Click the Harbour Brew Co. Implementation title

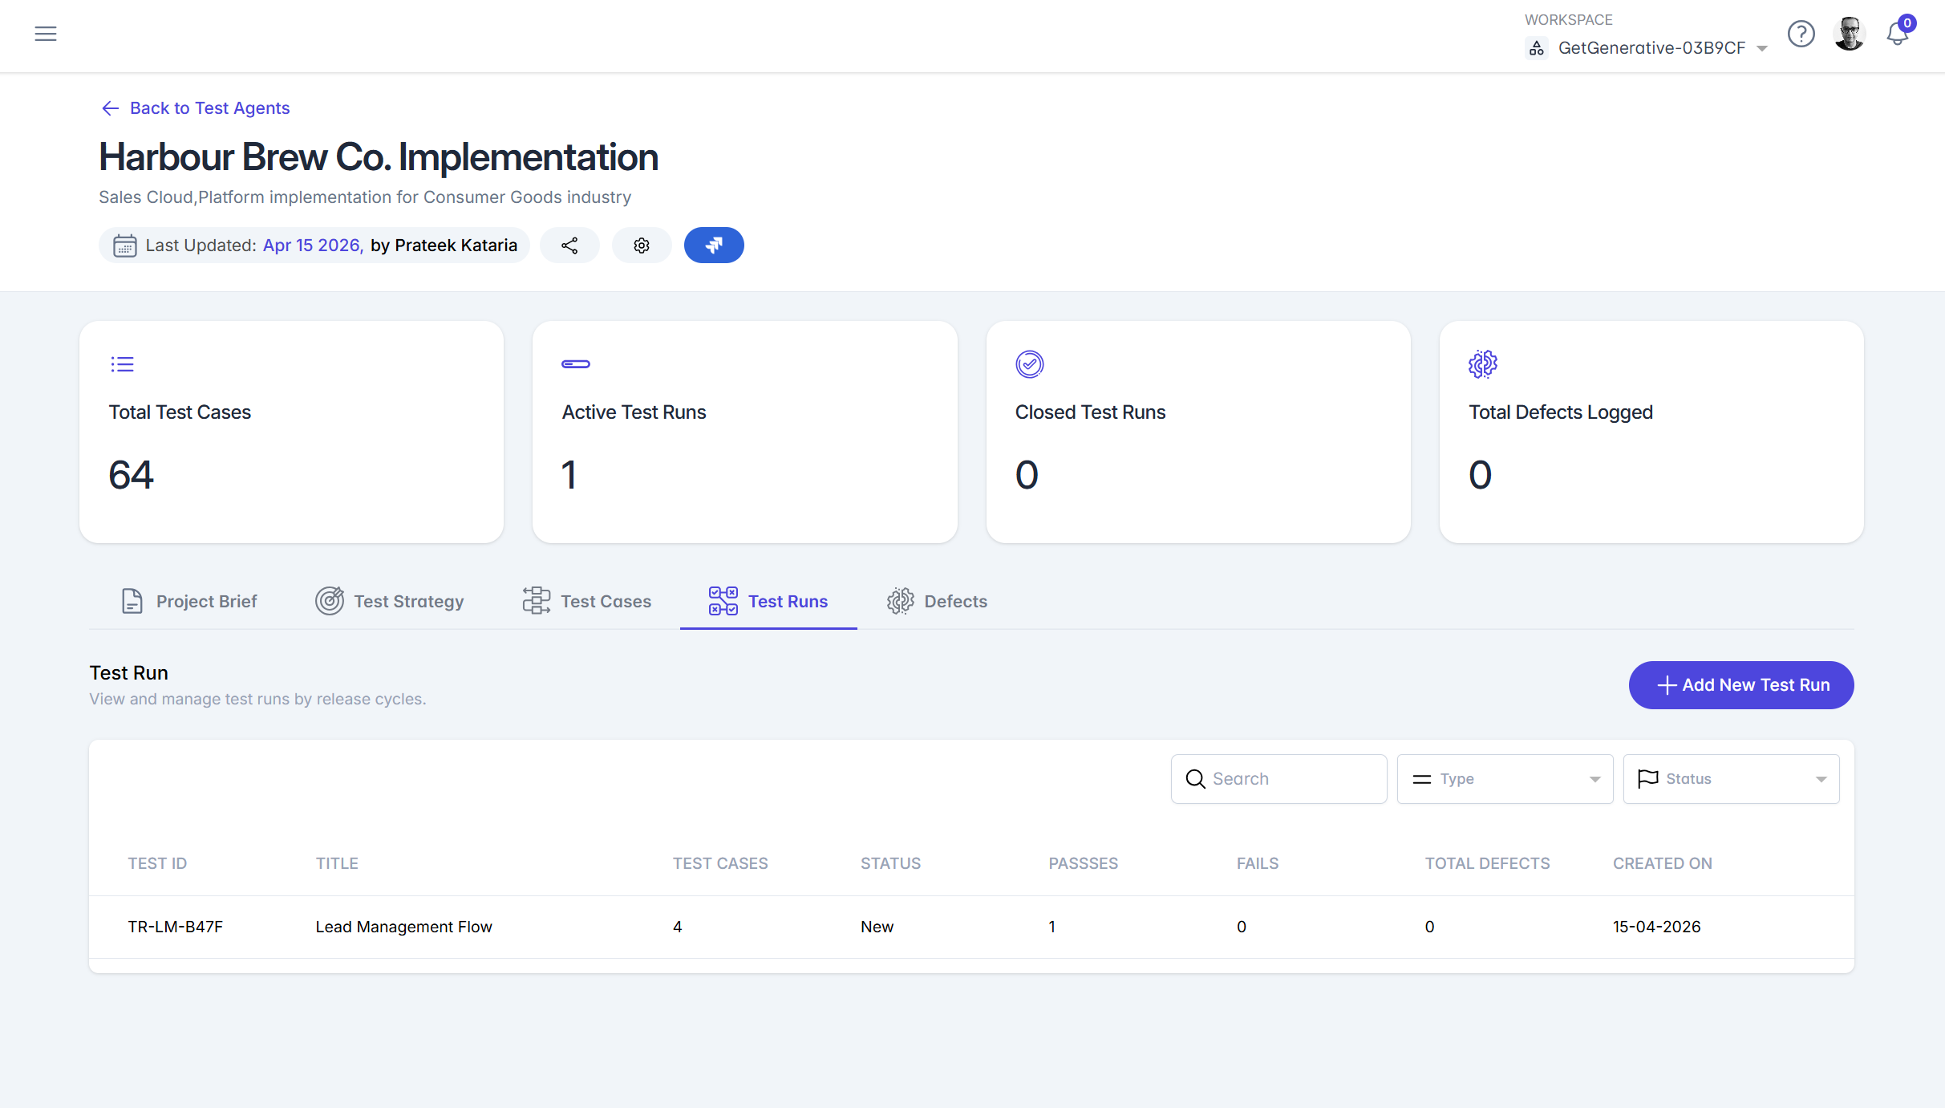pyautogui.click(x=379, y=157)
